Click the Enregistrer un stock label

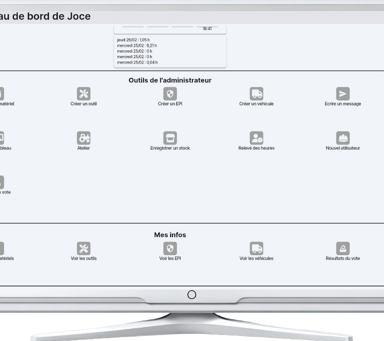170,148
